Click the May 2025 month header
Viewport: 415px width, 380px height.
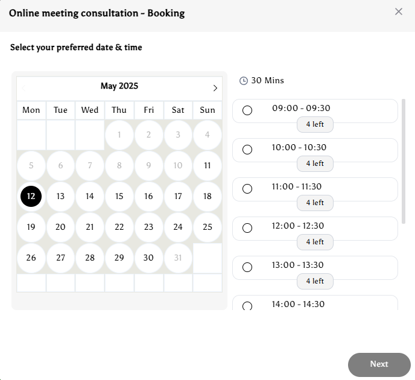click(x=119, y=86)
